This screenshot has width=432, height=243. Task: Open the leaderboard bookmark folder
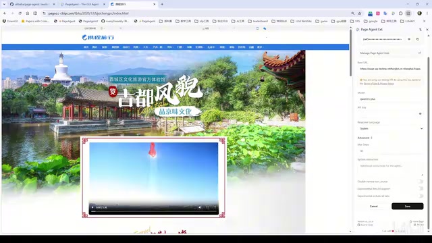258,21
